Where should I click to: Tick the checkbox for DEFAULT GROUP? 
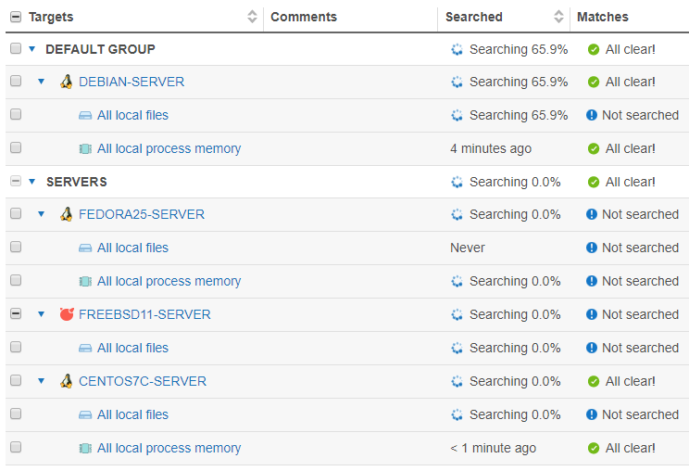point(16,48)
